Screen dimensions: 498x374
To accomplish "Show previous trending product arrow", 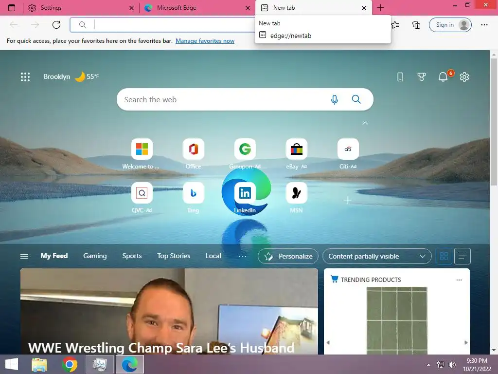I will click(x=328, y=342).
